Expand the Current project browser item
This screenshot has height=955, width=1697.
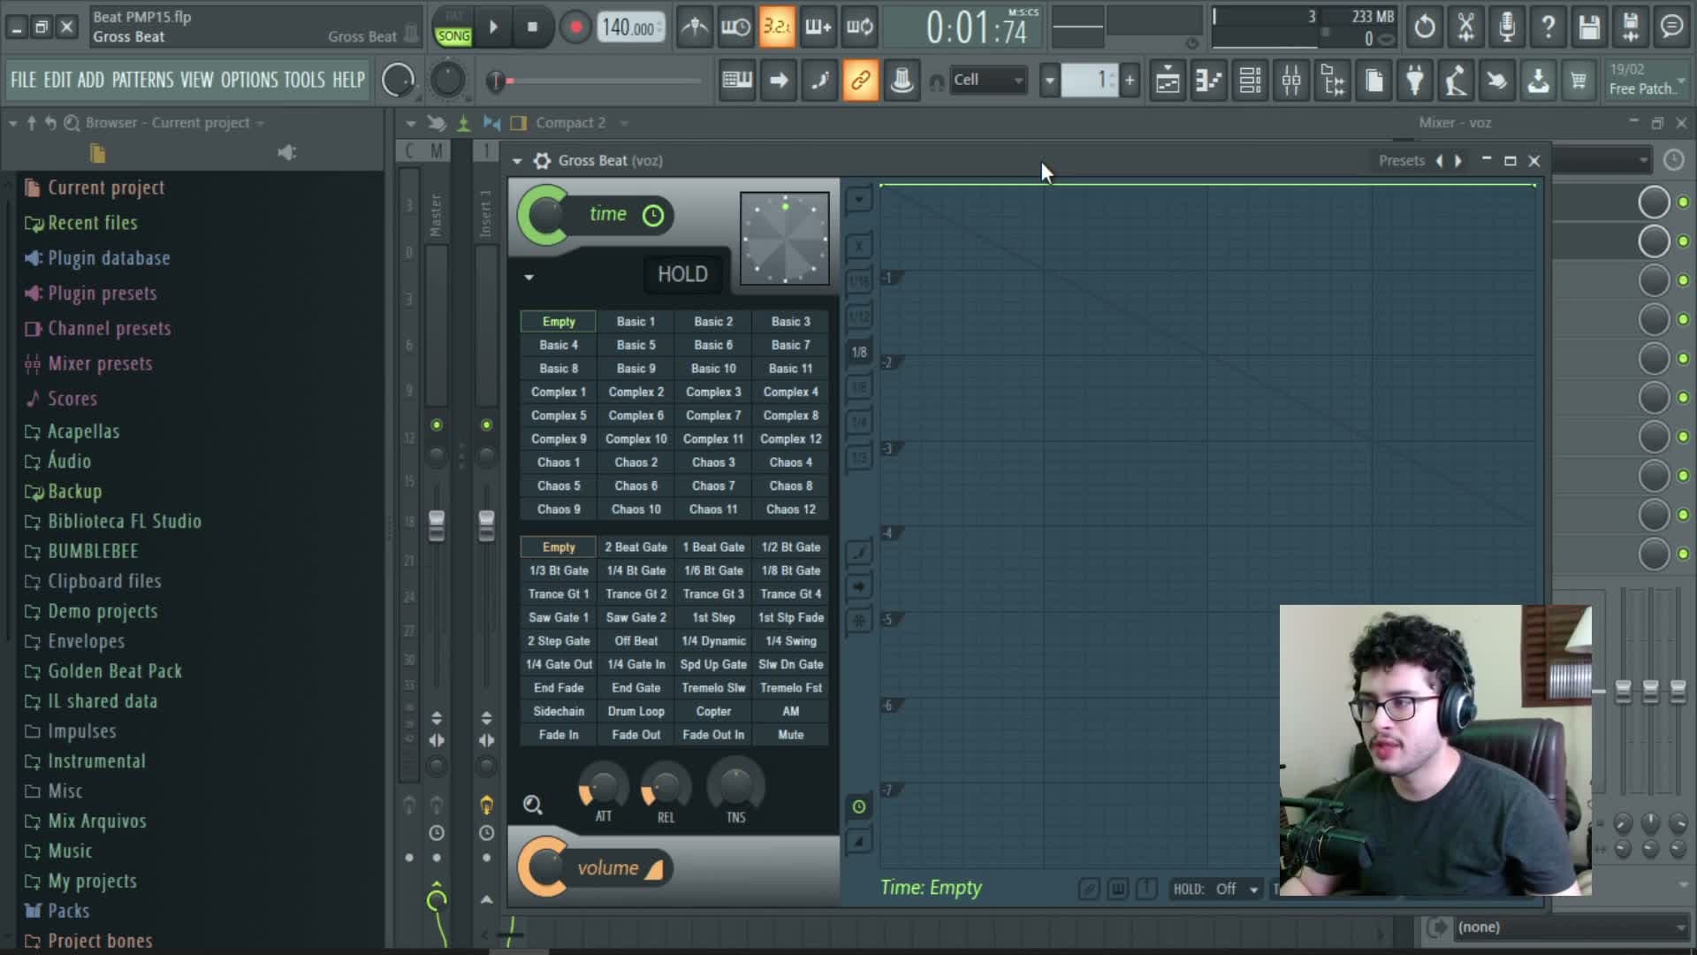point(105,187)
